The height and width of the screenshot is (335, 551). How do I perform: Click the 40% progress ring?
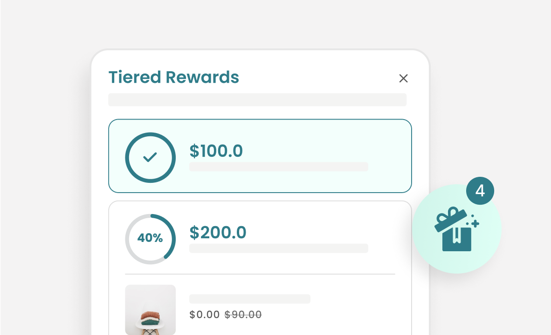tap(150, 239)
